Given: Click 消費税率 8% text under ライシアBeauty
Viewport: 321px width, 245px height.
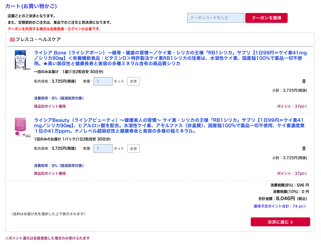Looking at the screenshot, I should click(59, 166).
